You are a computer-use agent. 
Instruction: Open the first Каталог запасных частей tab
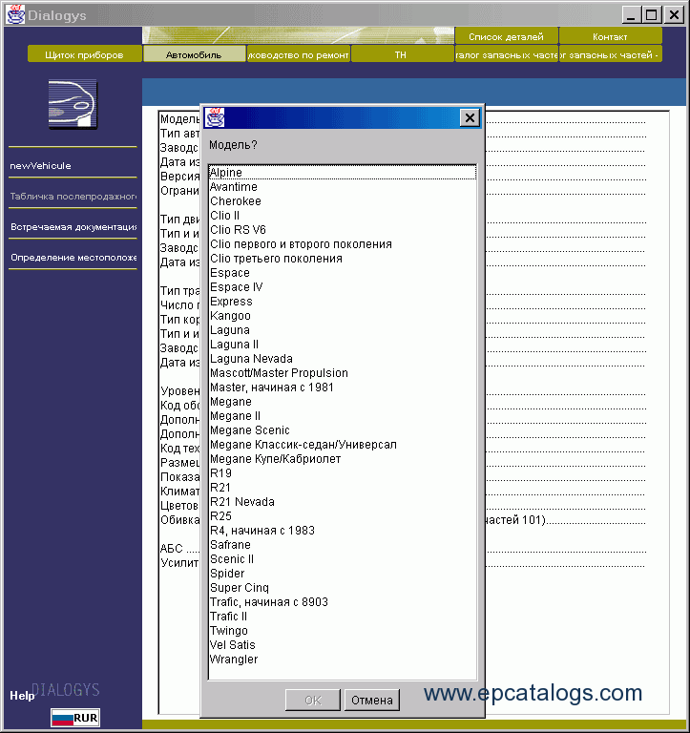[x=506, y=54]
